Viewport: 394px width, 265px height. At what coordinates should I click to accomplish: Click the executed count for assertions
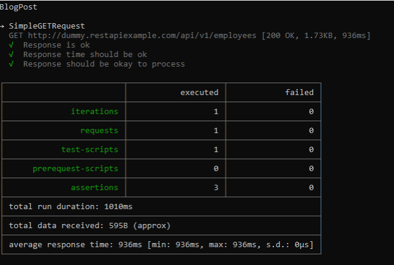click(x=216, y=188)
